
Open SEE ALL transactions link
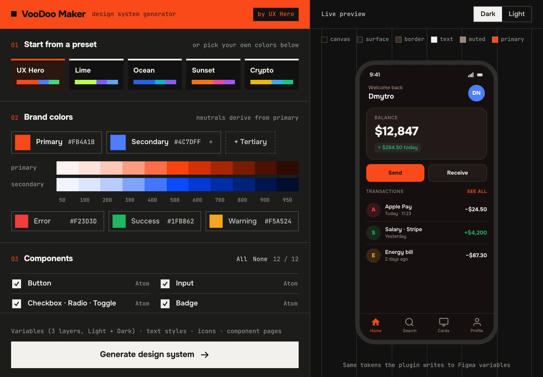477,192
